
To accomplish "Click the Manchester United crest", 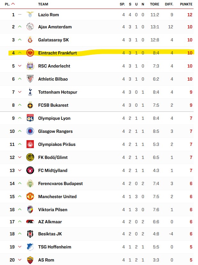I will pyautogui.click(x=30, y=197).
